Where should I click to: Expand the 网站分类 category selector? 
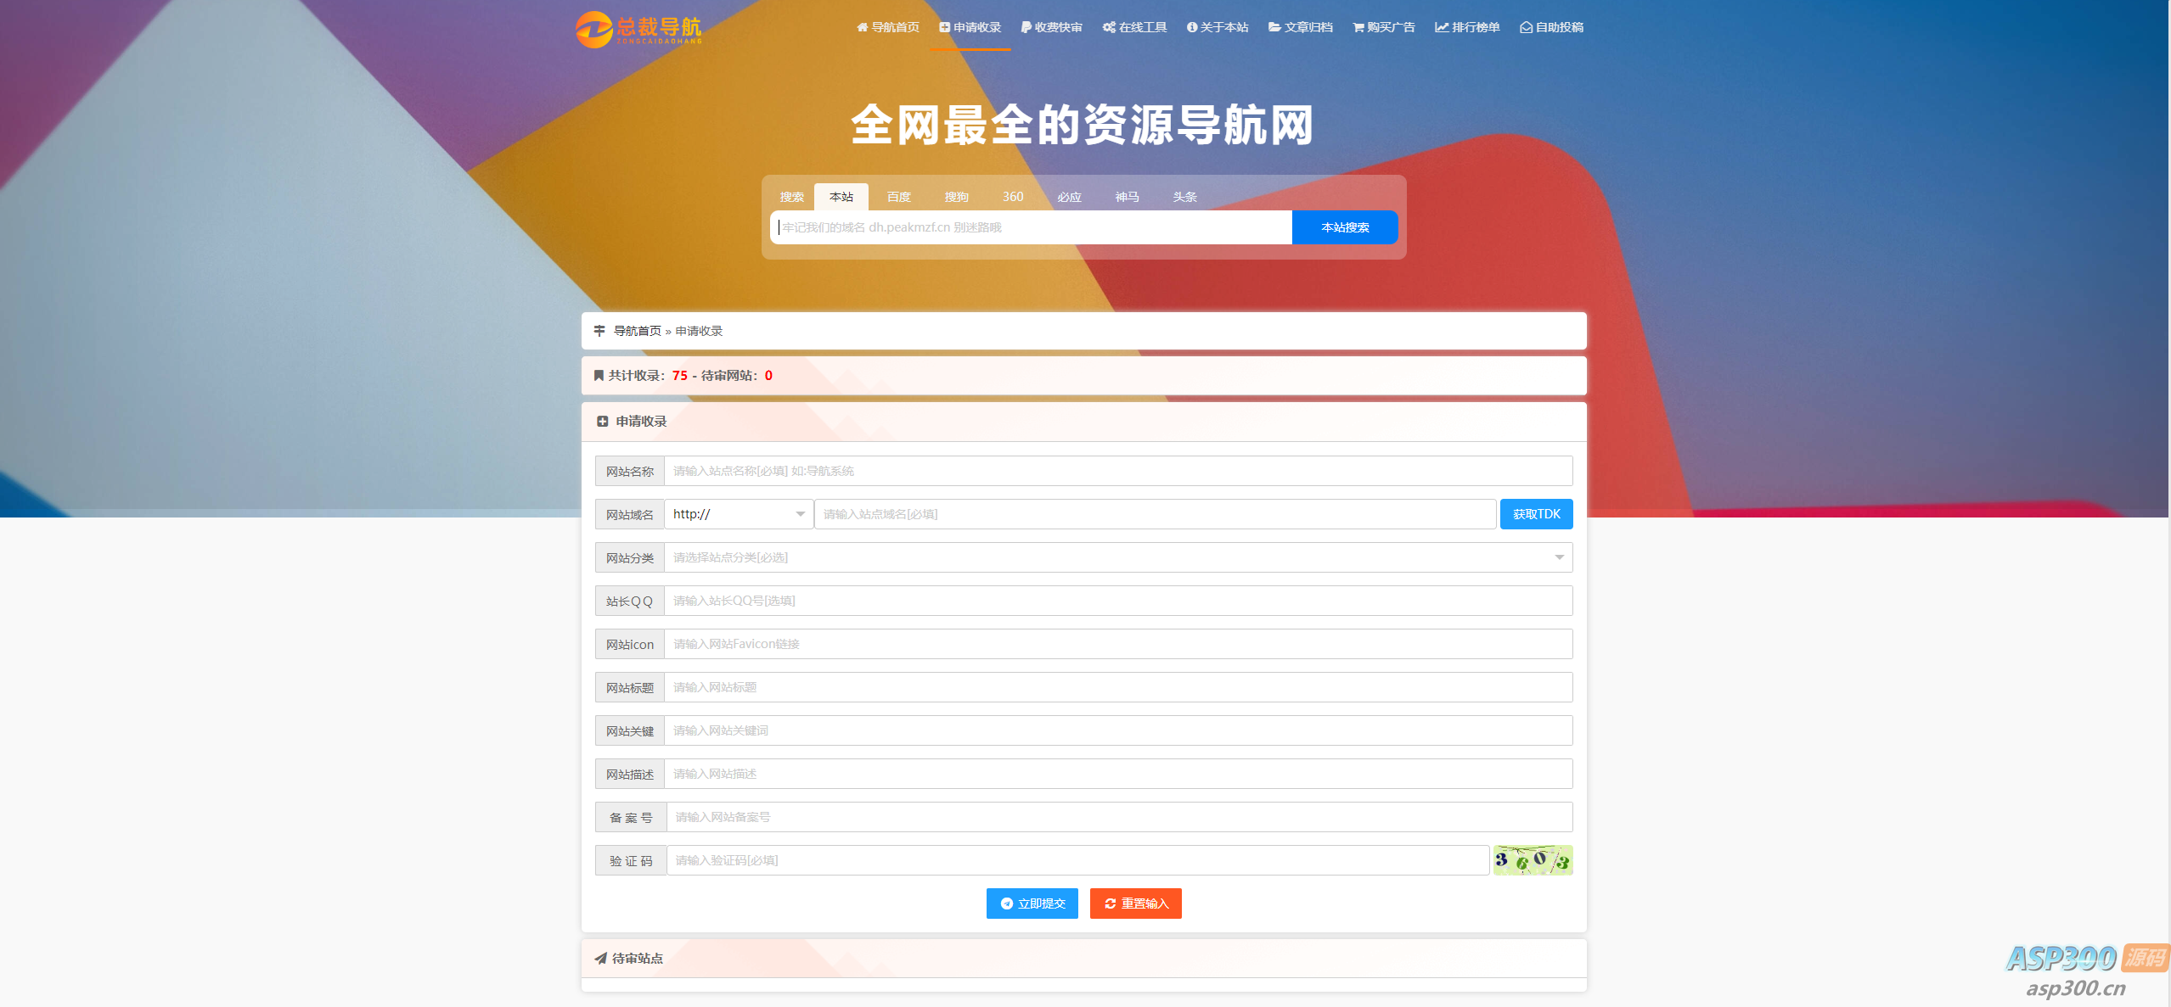[x=1558, y=557]
